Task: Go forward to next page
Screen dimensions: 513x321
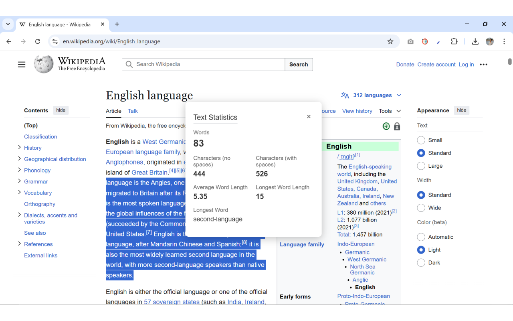Action: click(x=23, y=41)
